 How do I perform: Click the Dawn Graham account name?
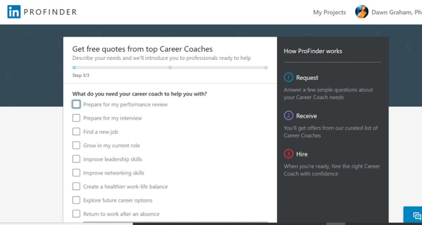point(396,12)
